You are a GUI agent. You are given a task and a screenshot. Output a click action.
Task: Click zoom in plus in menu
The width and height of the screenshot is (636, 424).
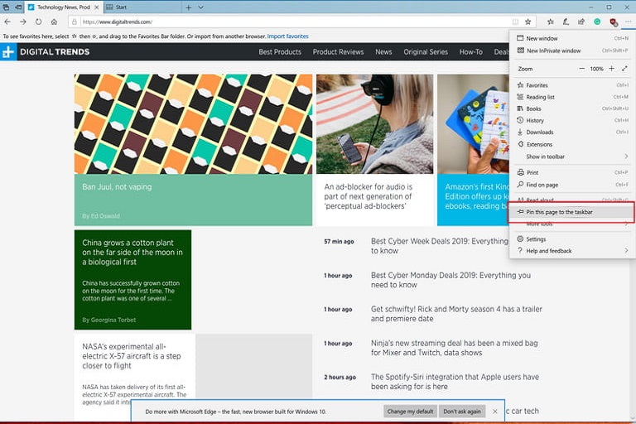point(611,69)
